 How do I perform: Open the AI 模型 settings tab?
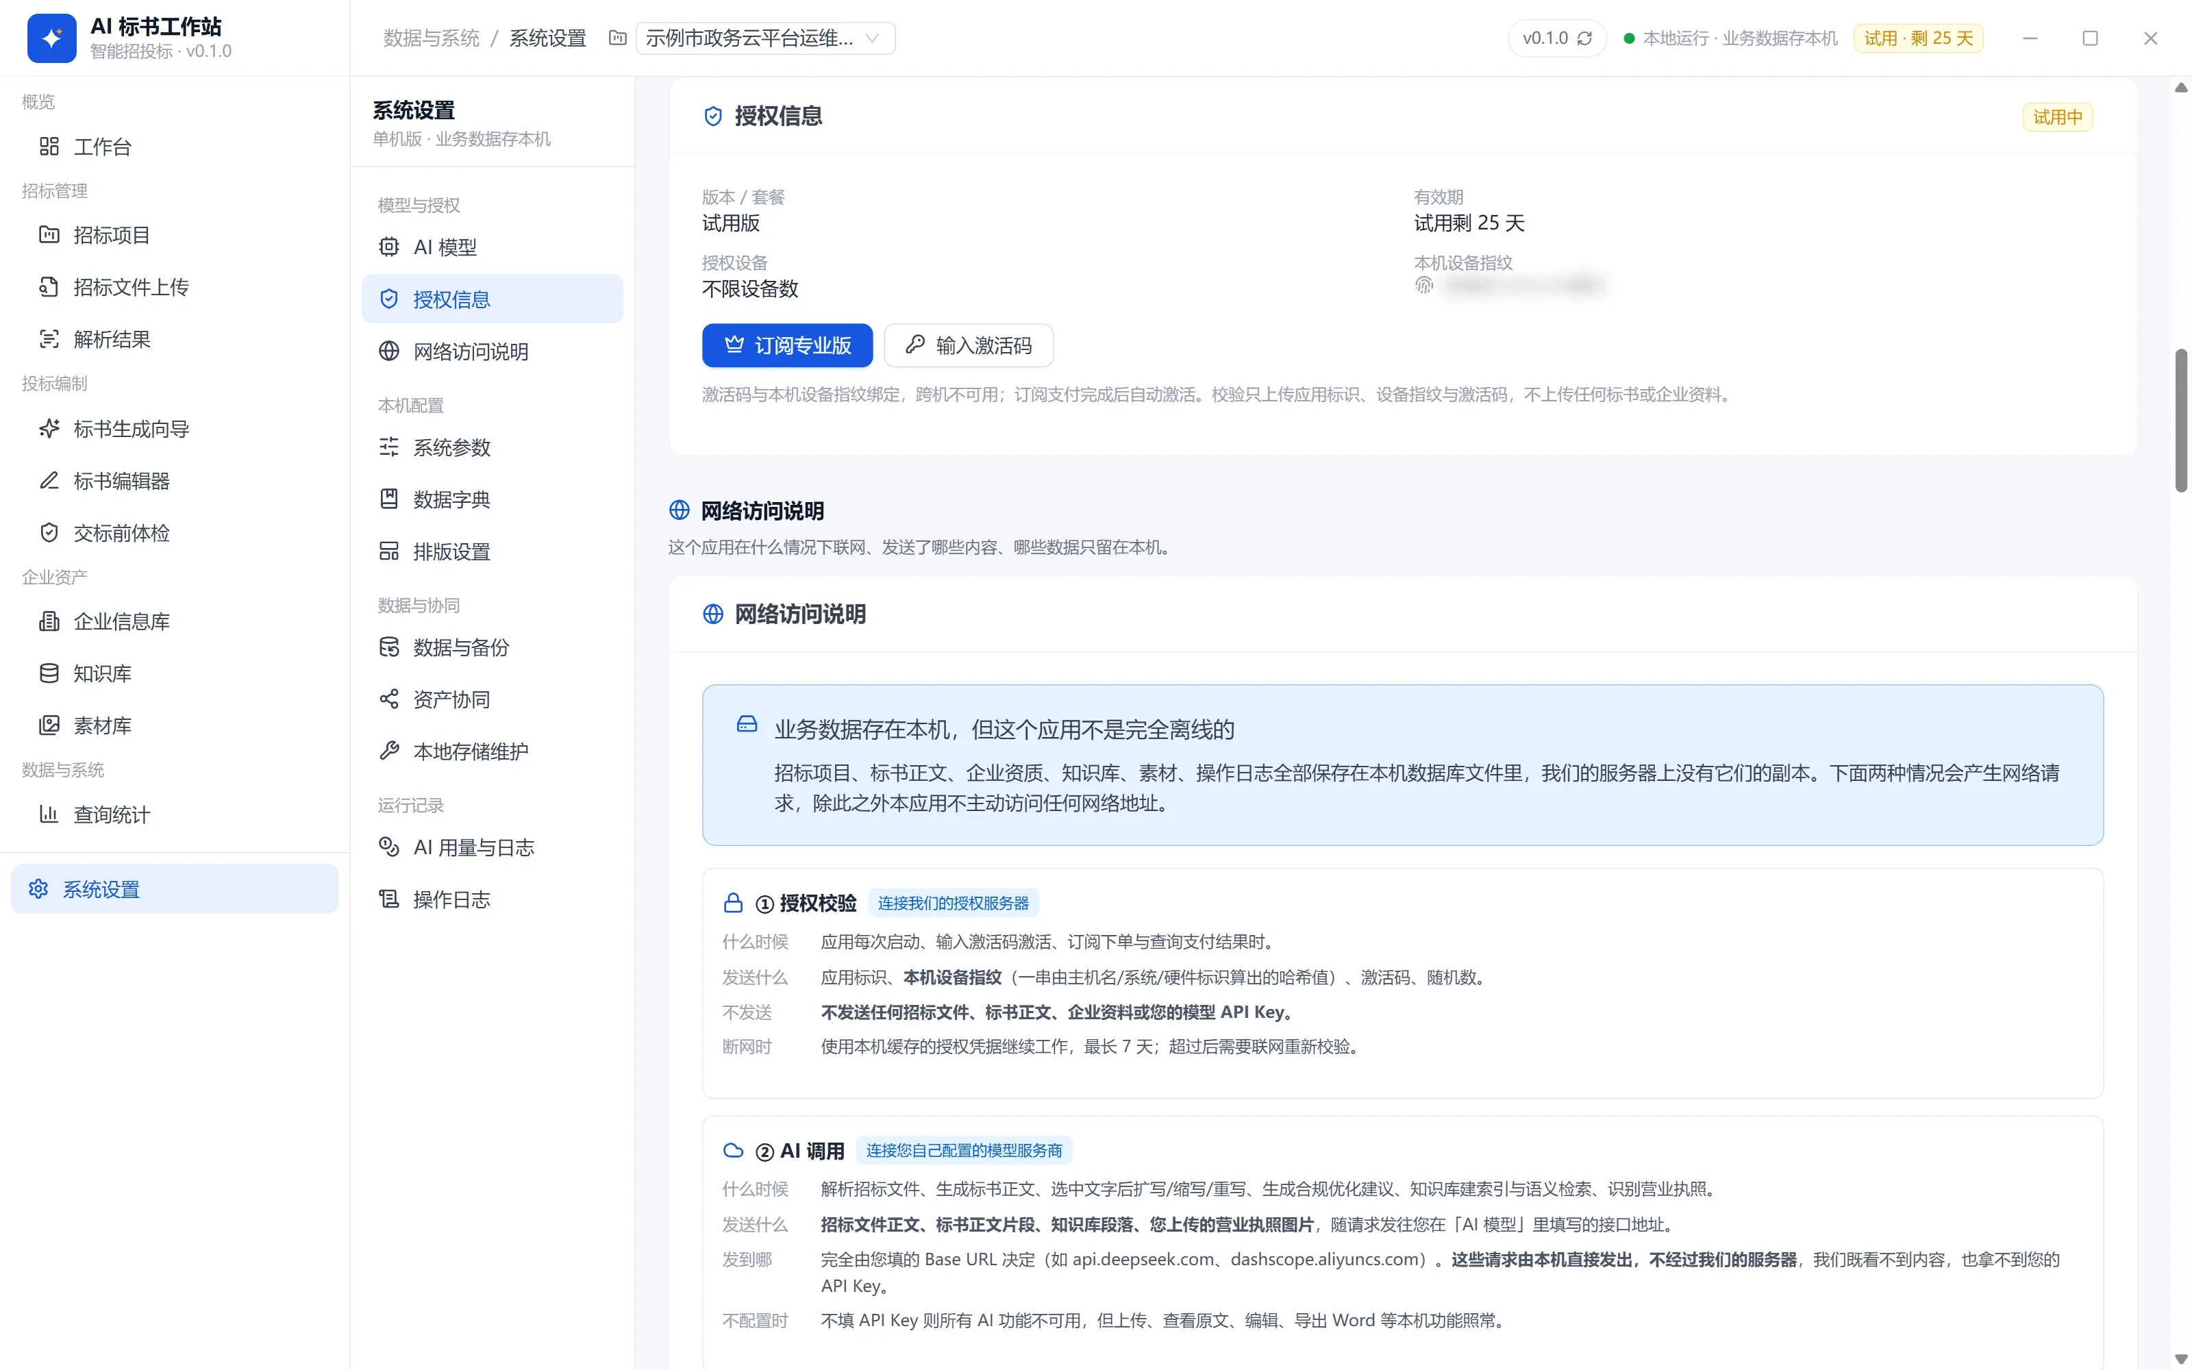tap(492, 247)
